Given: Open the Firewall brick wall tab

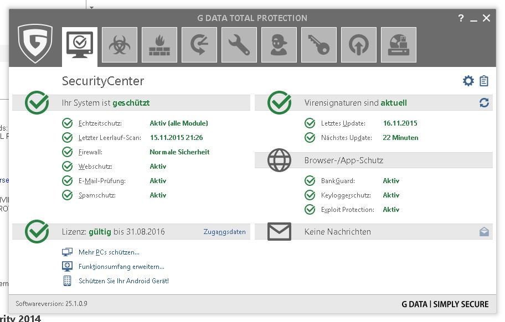Looking at the screenshot, I should point(159,45).
